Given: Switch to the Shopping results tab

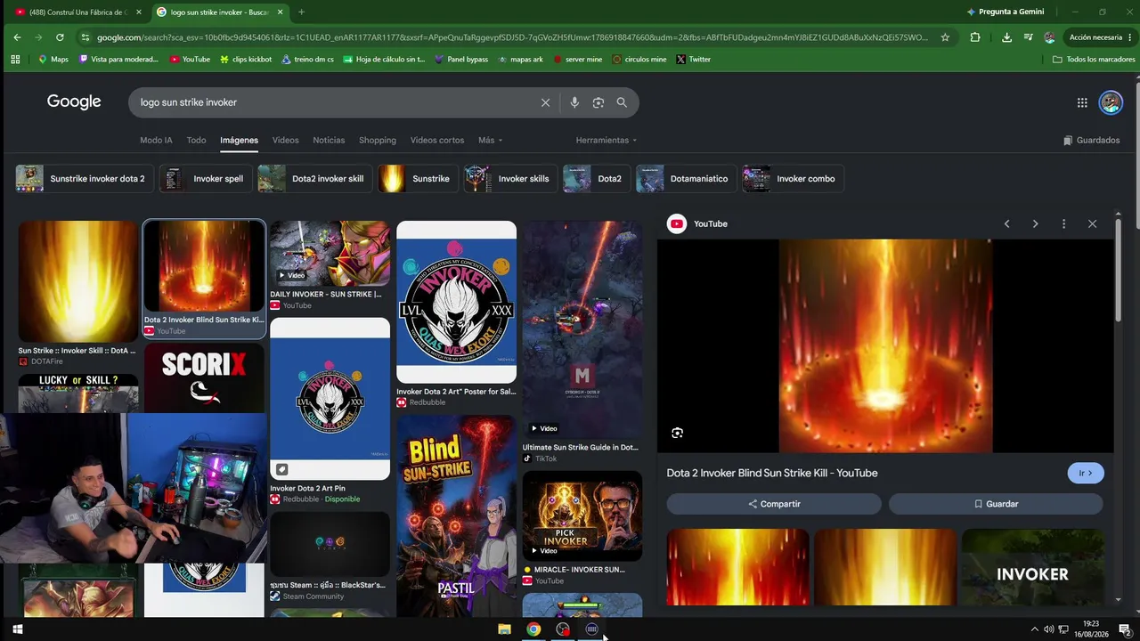Looking at the screenshot, I should coord(378,140).
